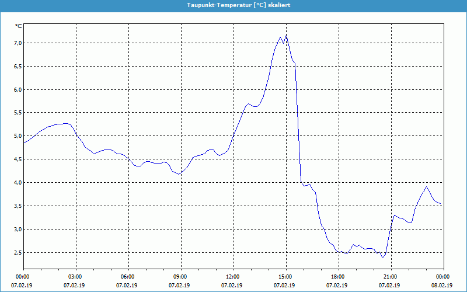Viewport: 467px width, 292px height.
Task: Select the 5,0 y-axis tick label
Action: 17,136
